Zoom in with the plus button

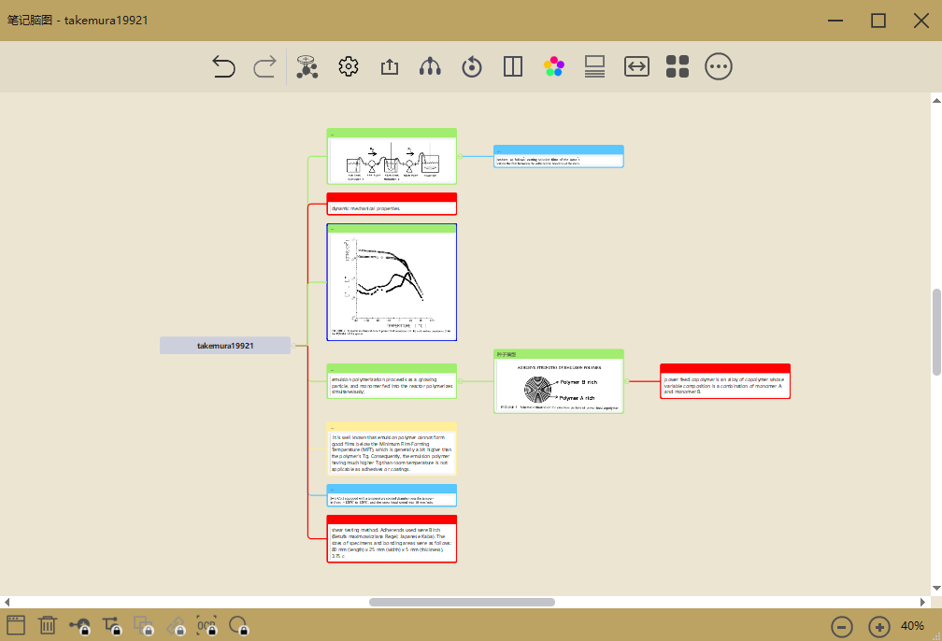[x=878, y=627]
